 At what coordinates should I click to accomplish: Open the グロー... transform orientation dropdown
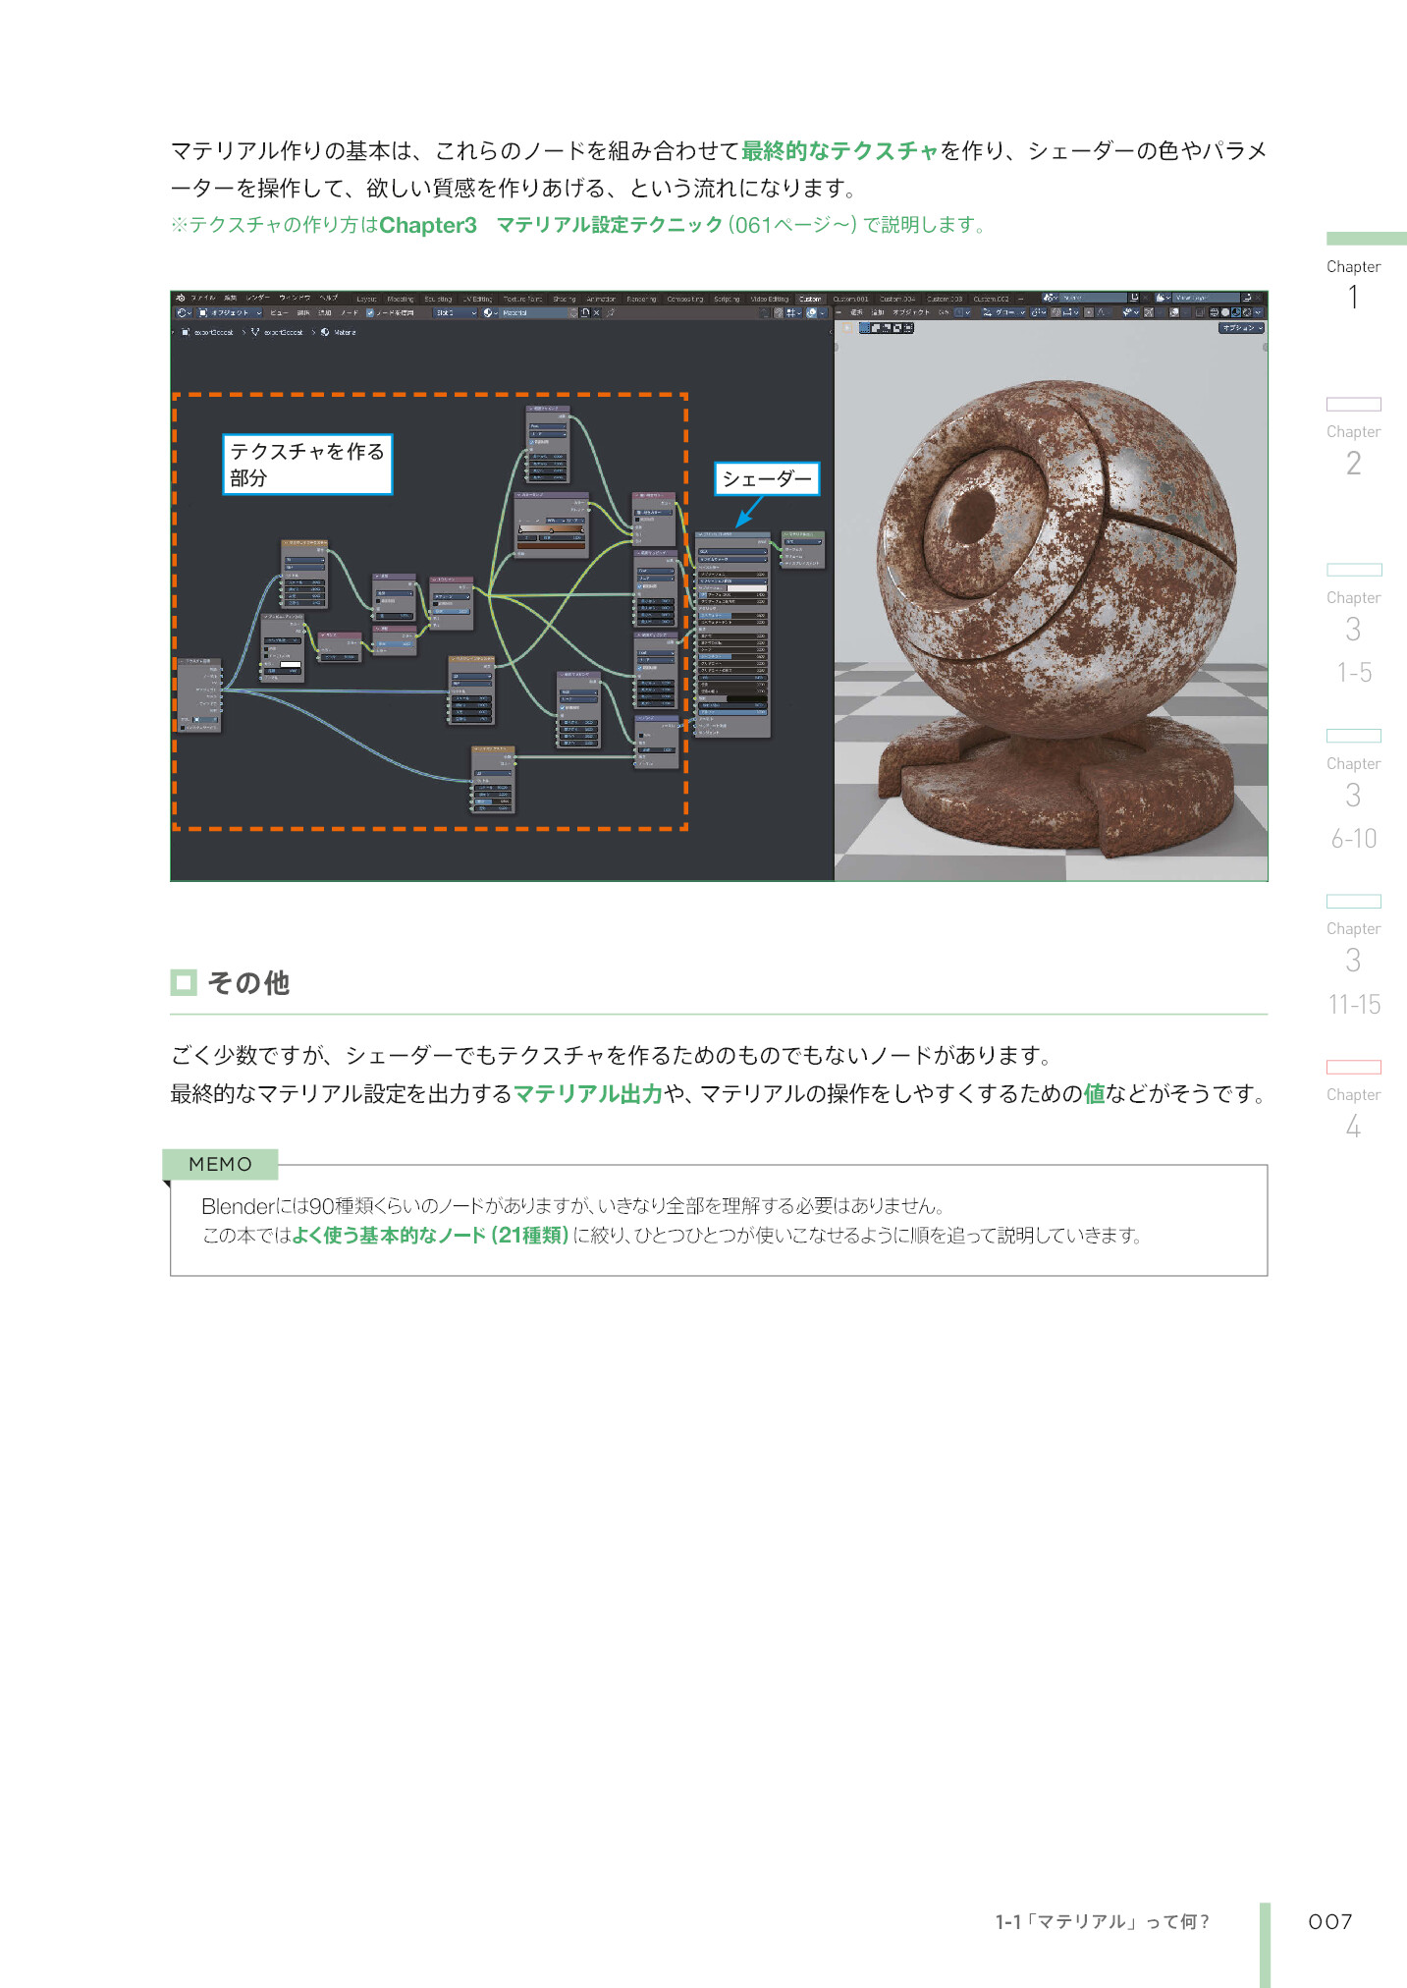coord(1004,312)
